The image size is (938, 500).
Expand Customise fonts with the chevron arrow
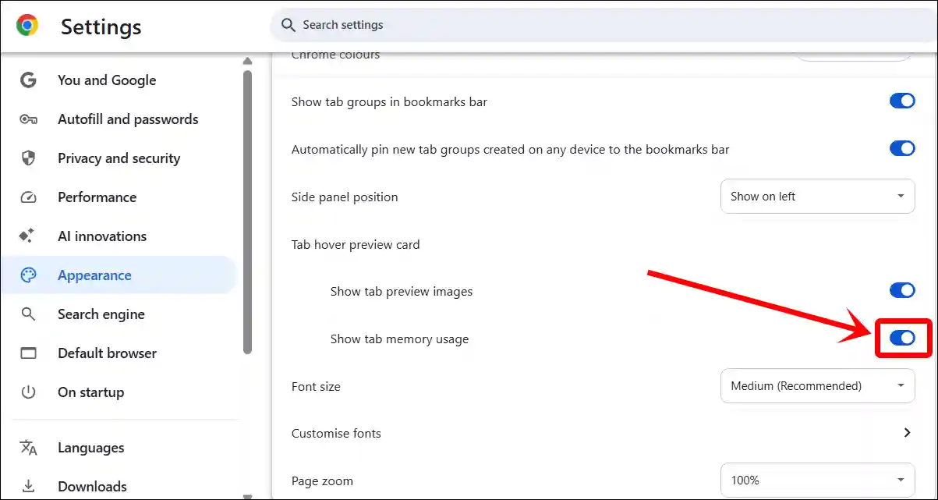click(x=907, y=433)
